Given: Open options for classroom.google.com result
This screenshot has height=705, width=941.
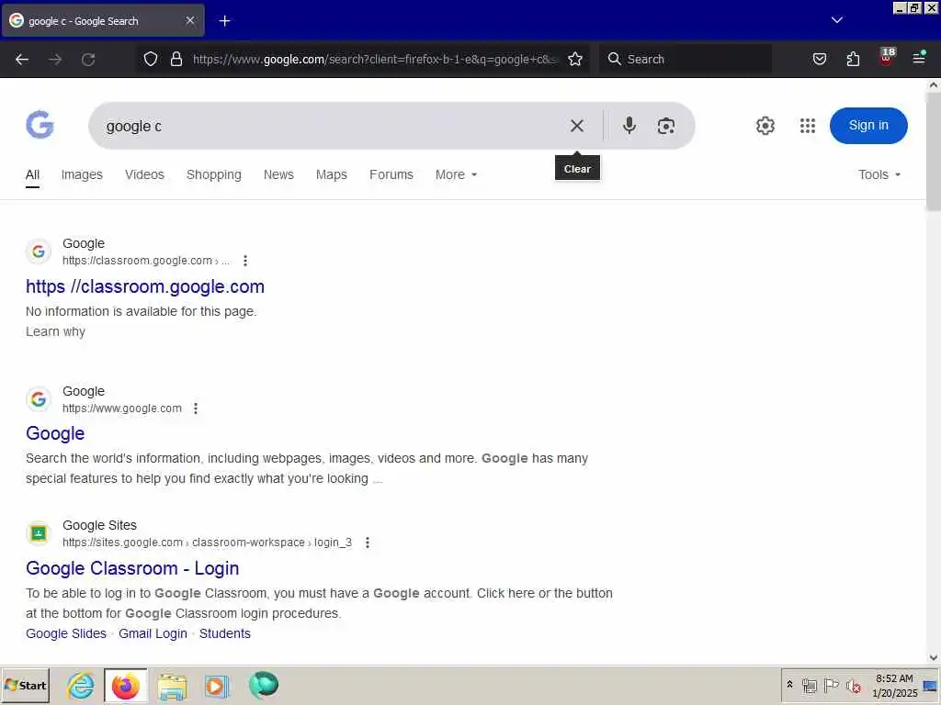Looking at the screenshot, I should point(244,261).
